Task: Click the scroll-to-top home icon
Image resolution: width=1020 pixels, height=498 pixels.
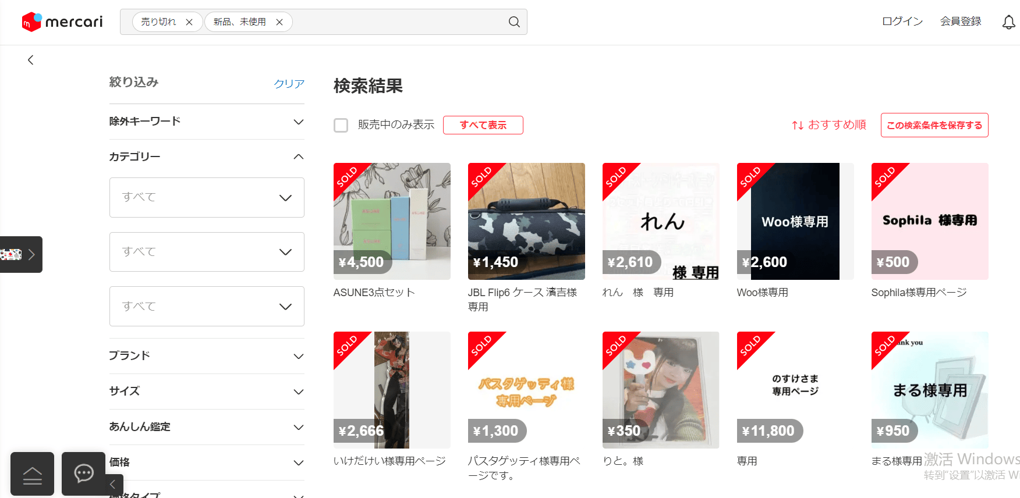Action: pyautogui.click(x=32, y=474)
